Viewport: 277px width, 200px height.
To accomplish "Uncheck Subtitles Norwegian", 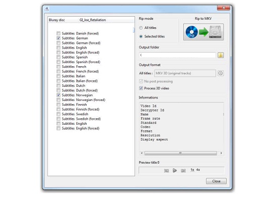I will 58,95.
